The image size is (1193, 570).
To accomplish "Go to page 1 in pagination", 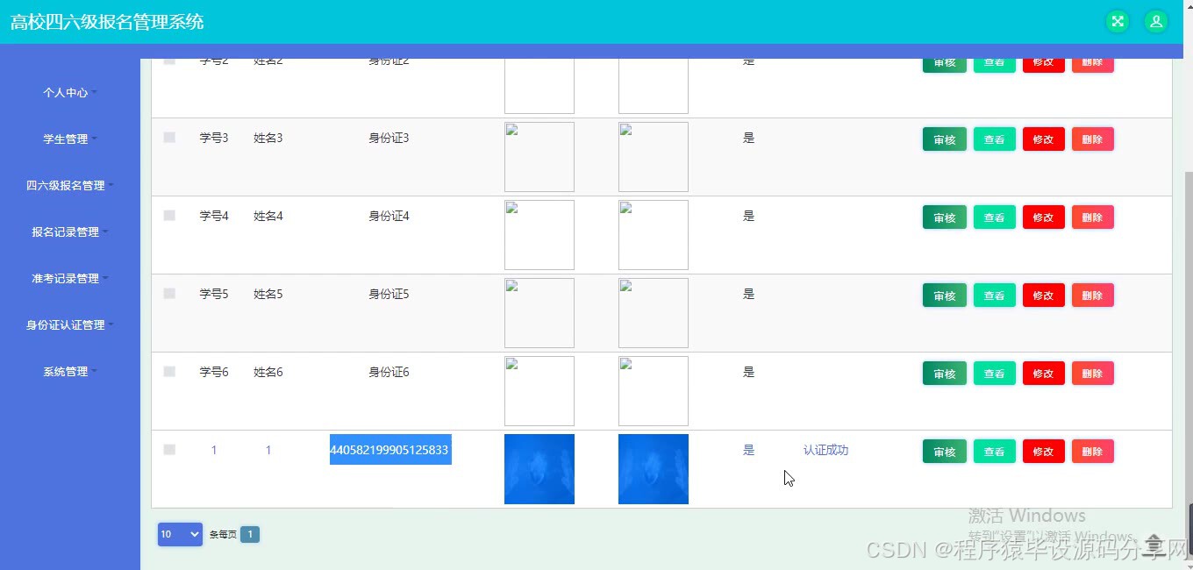I will tap(250, 534).
